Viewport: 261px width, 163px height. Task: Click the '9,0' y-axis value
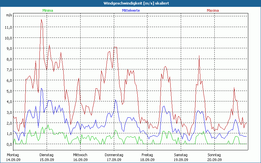9,49
